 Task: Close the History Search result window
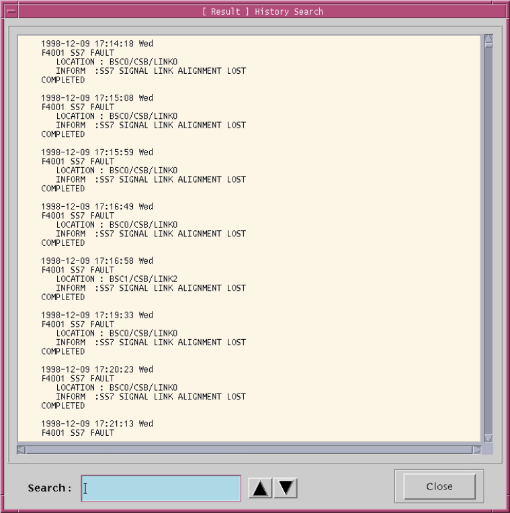(x=439, y=487)
